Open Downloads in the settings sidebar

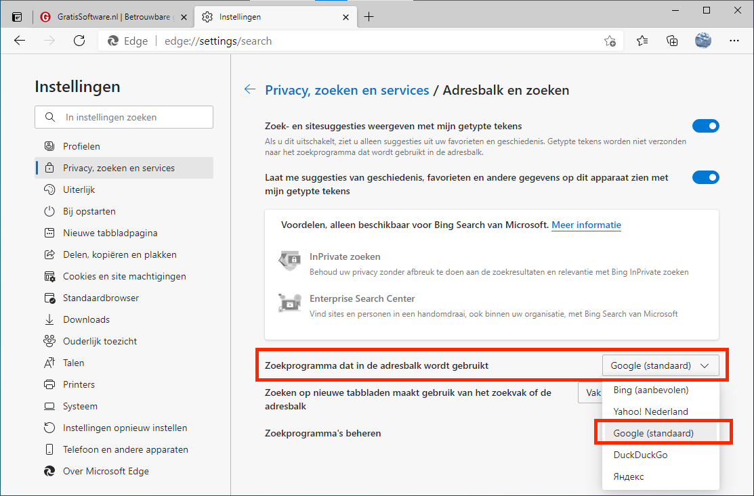click(x=86, y=319)
